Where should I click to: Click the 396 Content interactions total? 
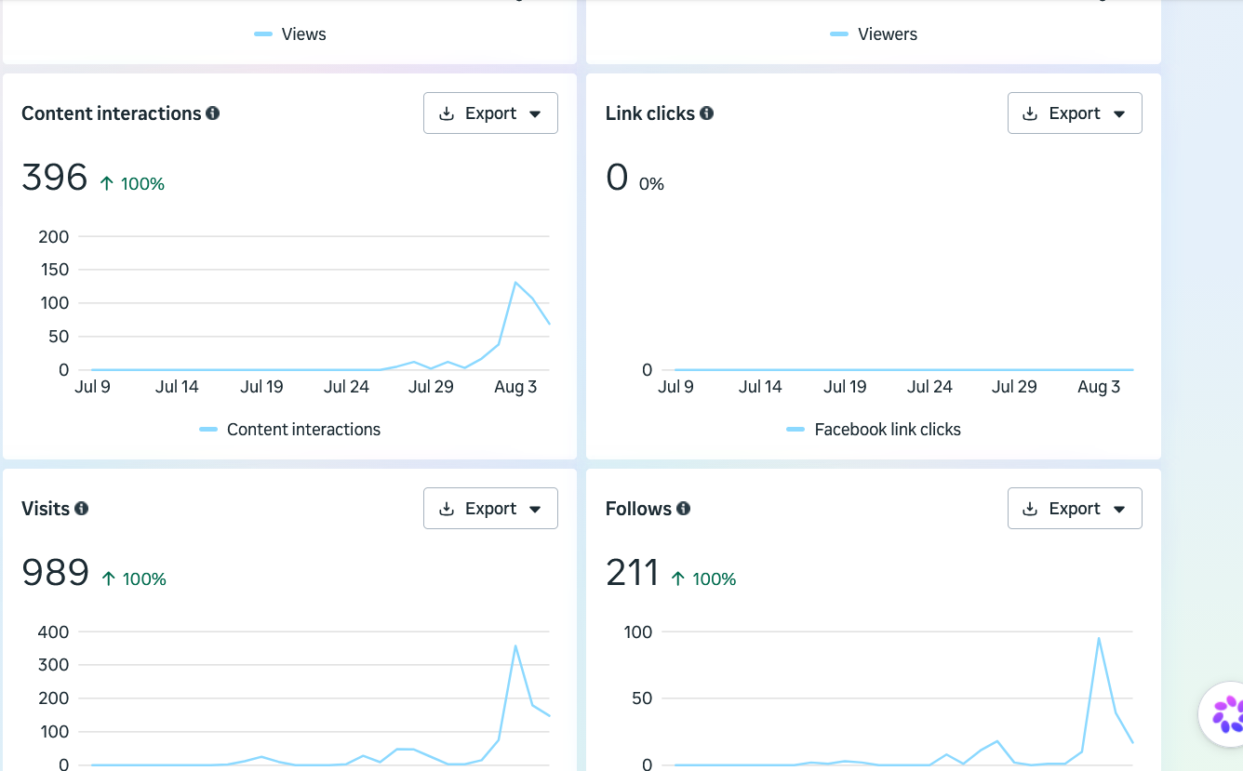pyautogui.click(x=55, y=178)
